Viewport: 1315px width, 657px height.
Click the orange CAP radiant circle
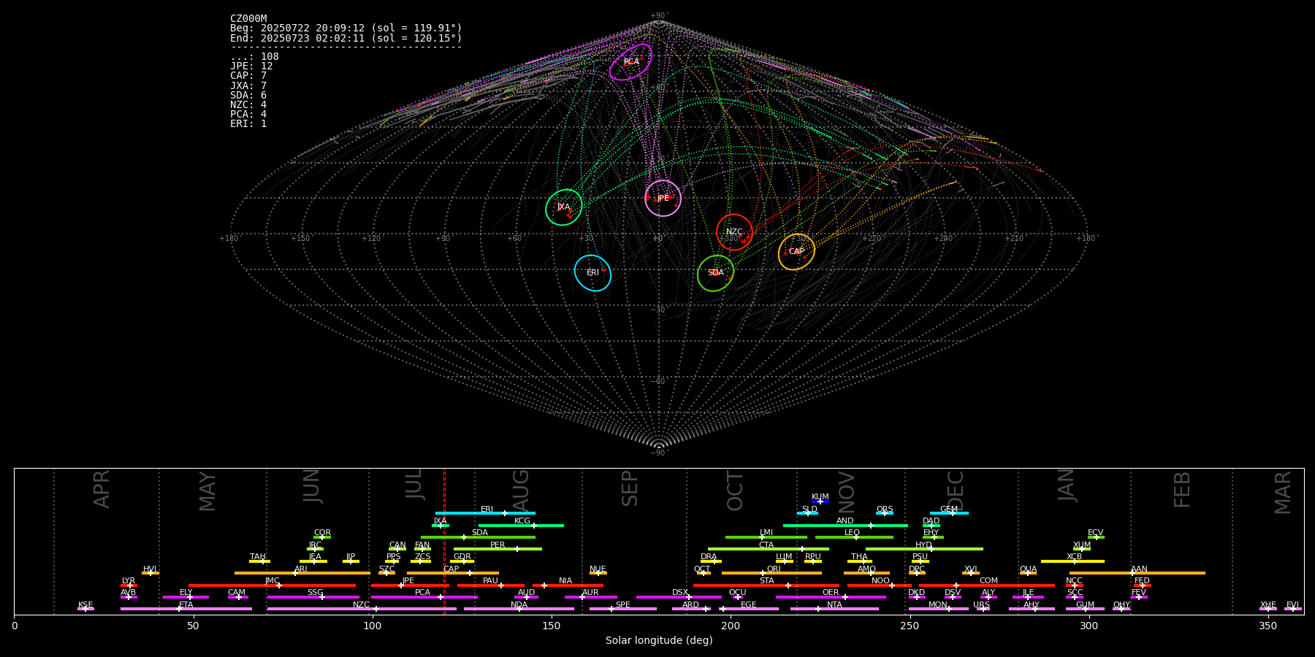coord(796,252)
